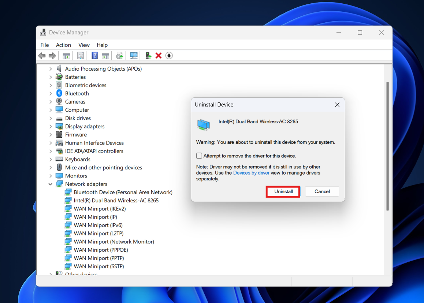Image resolution: width=424 pixels, height=303 pixels.
Task: Click the red X uninstall device icon
Action: tap(158, 55)
